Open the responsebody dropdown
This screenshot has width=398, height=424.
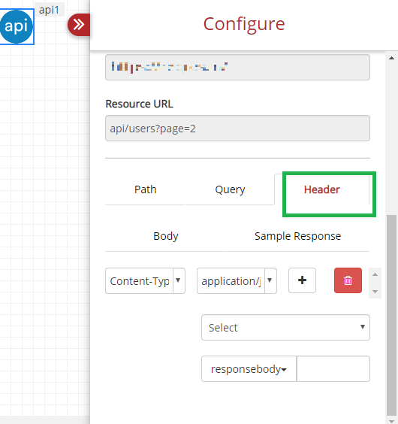pos(249,369)
